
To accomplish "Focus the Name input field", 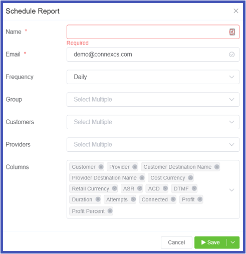I will [x=153, y=32].
